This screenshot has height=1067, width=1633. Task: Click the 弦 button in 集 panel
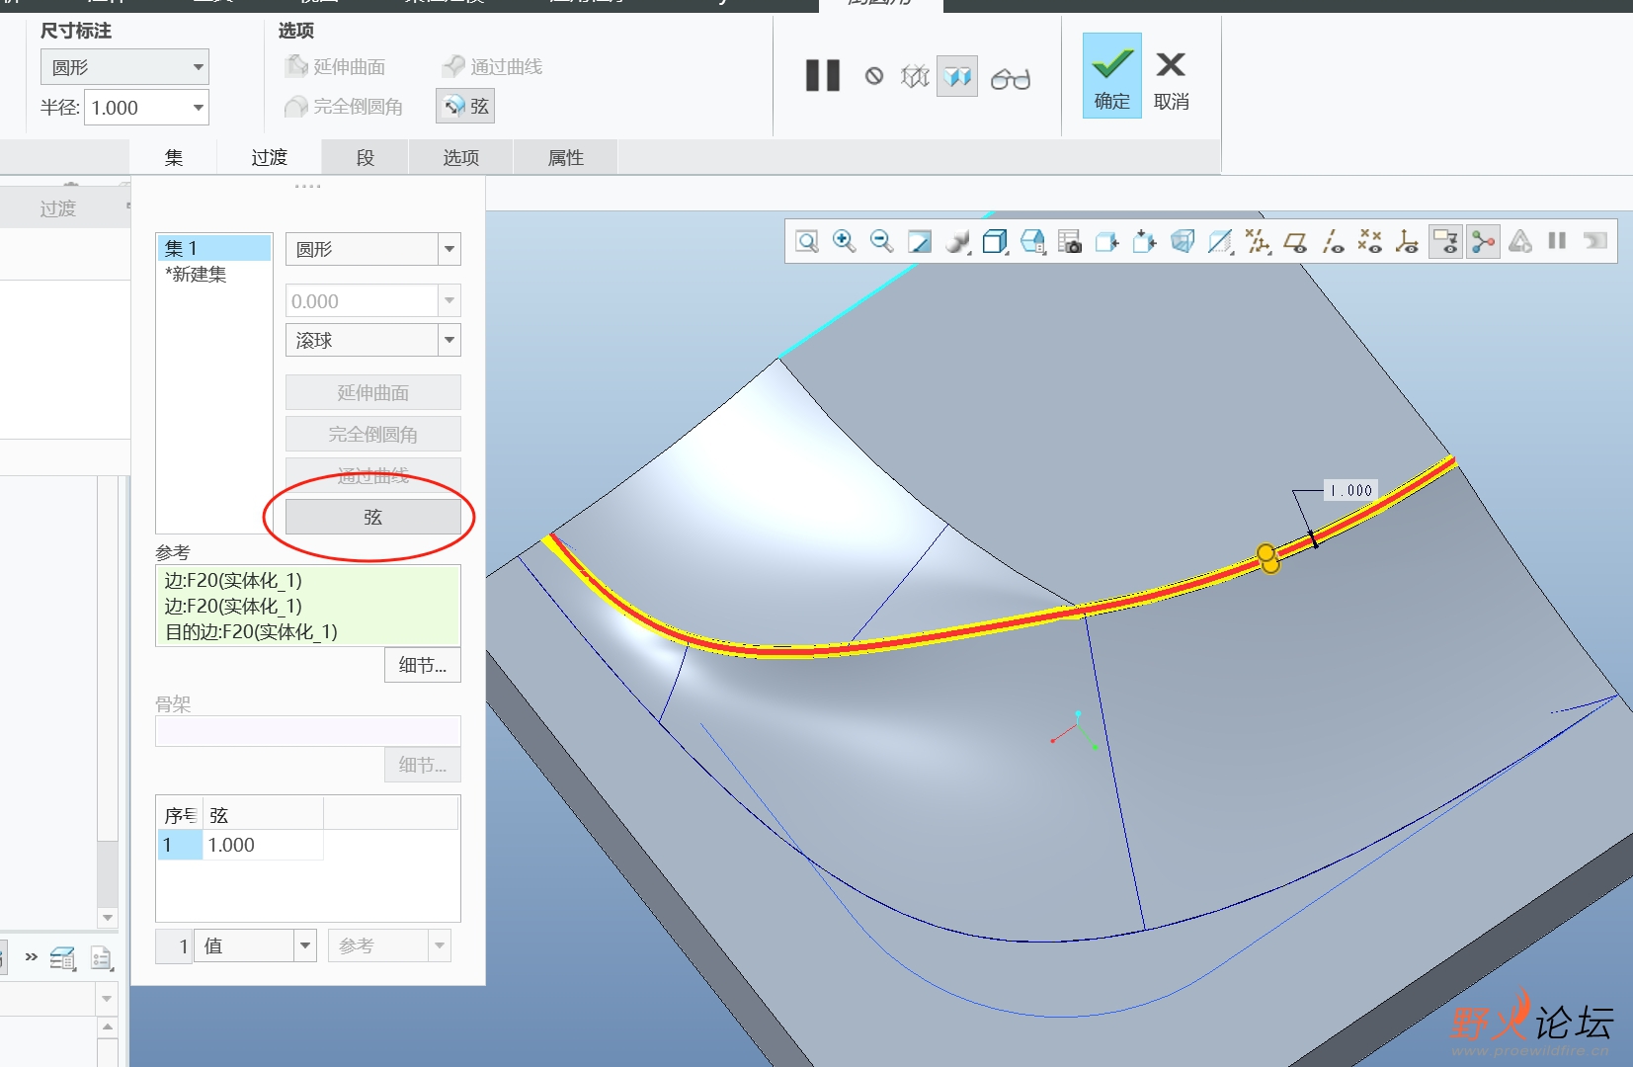click(x=373, y=517)
